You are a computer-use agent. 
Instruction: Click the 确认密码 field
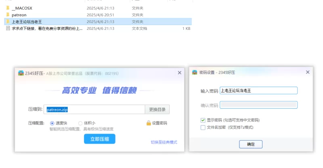point(258,105)
